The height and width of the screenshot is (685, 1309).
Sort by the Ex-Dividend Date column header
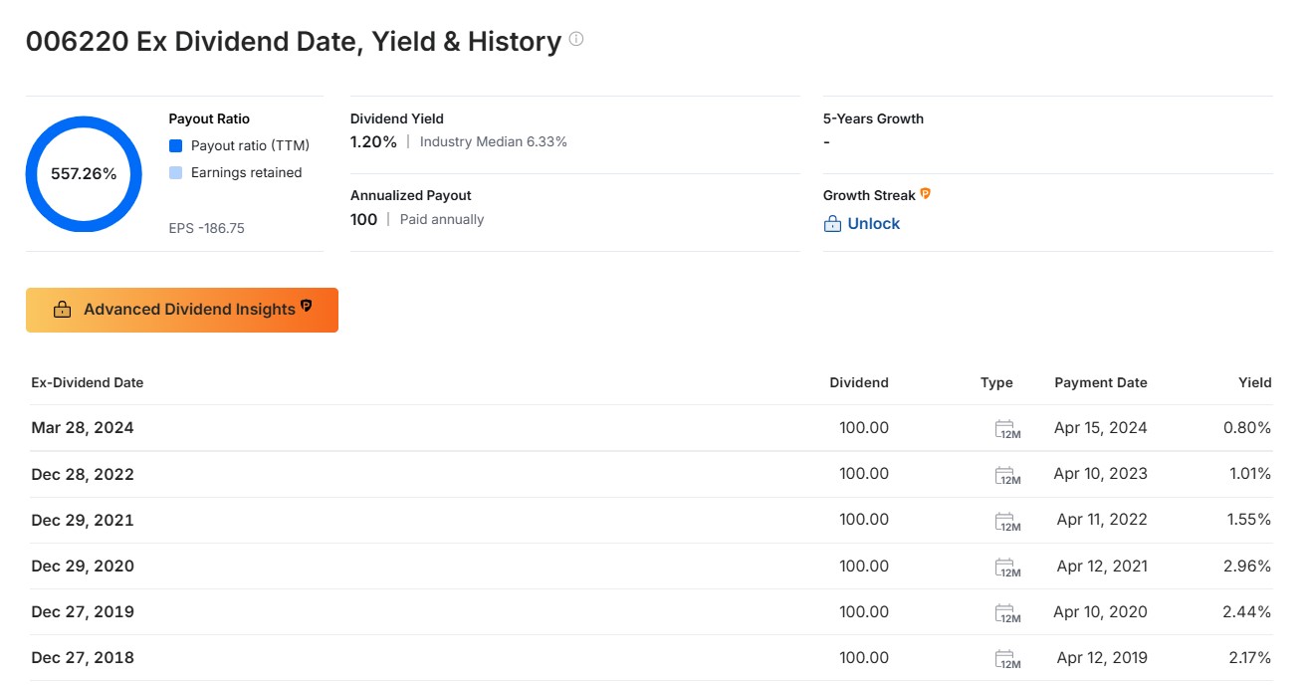pos(88,382)
